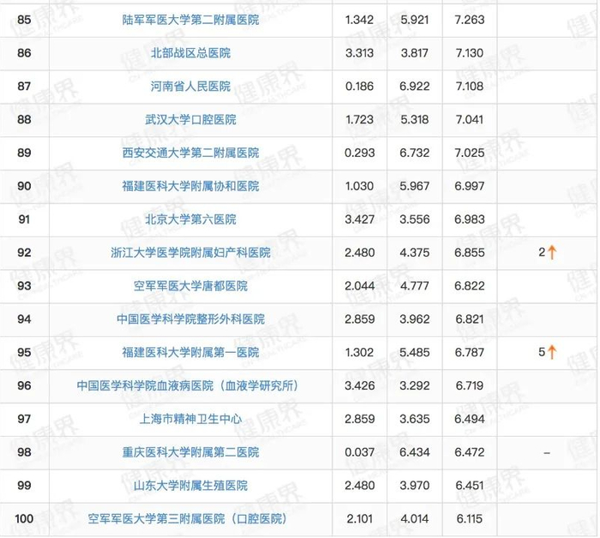Viewport: 600px width, 538px height.
Task: Click total score 6.494
Action: coord(470,419)
